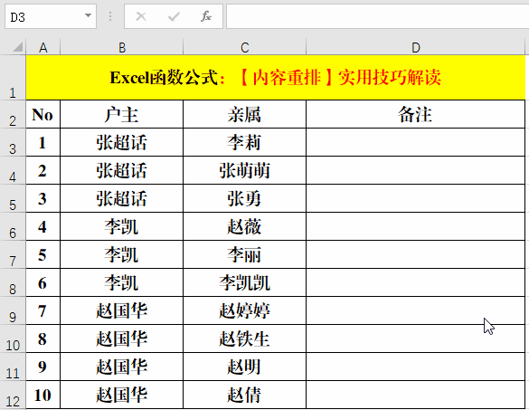Screen dimensions: 529x410
Task: Click the empty 备注 cell beside 赵倩
Action: tap(416, 395)
